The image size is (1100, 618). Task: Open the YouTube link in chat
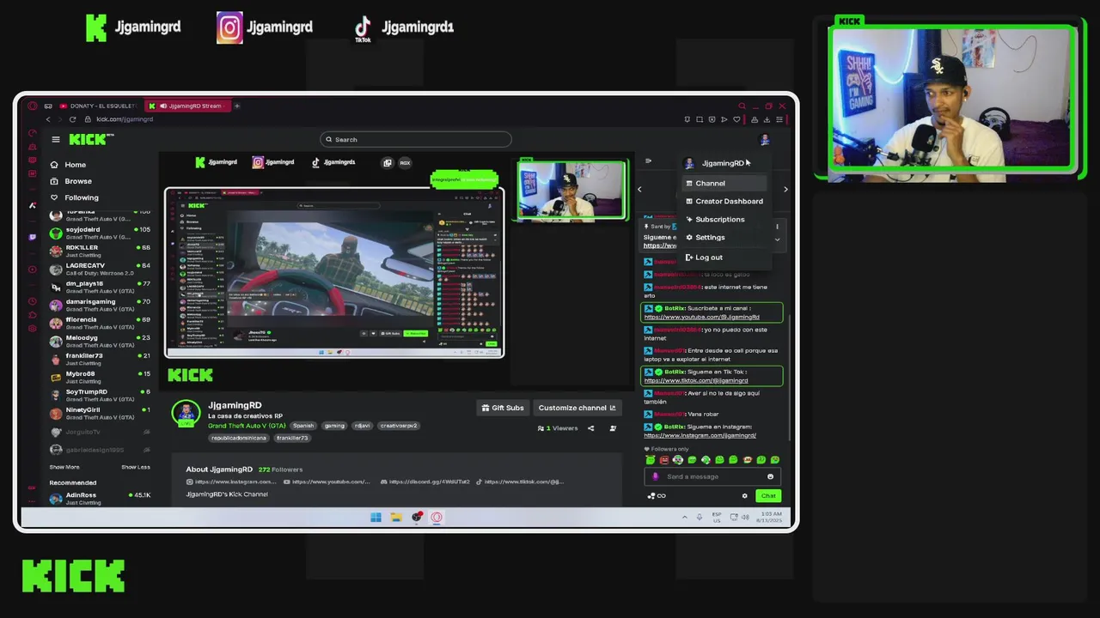point(701,317)
